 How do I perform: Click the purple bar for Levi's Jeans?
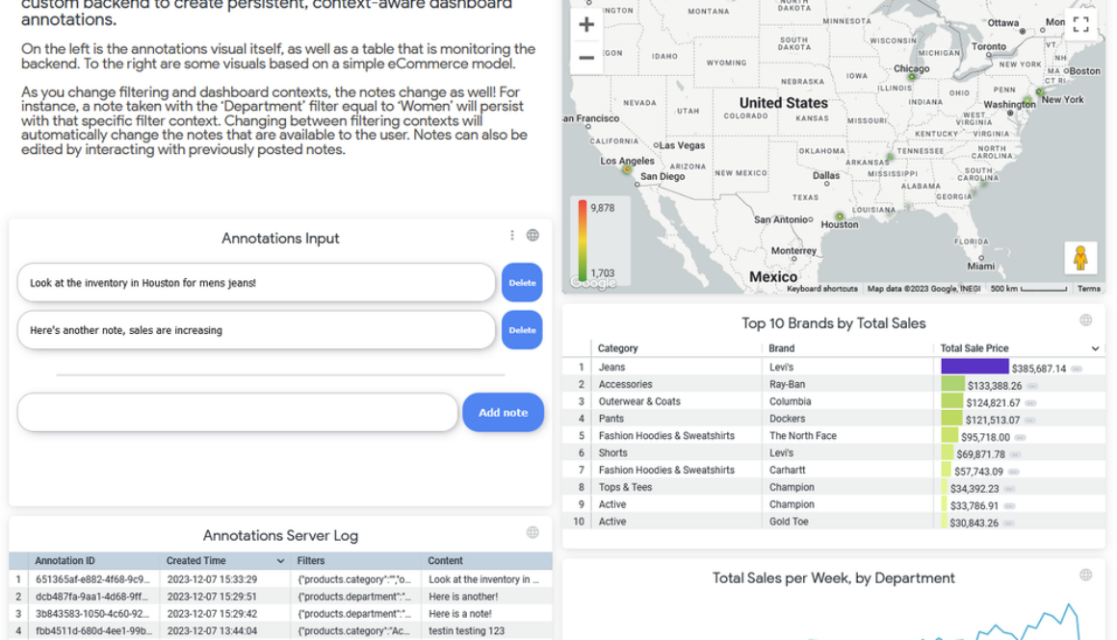[974, 367]
